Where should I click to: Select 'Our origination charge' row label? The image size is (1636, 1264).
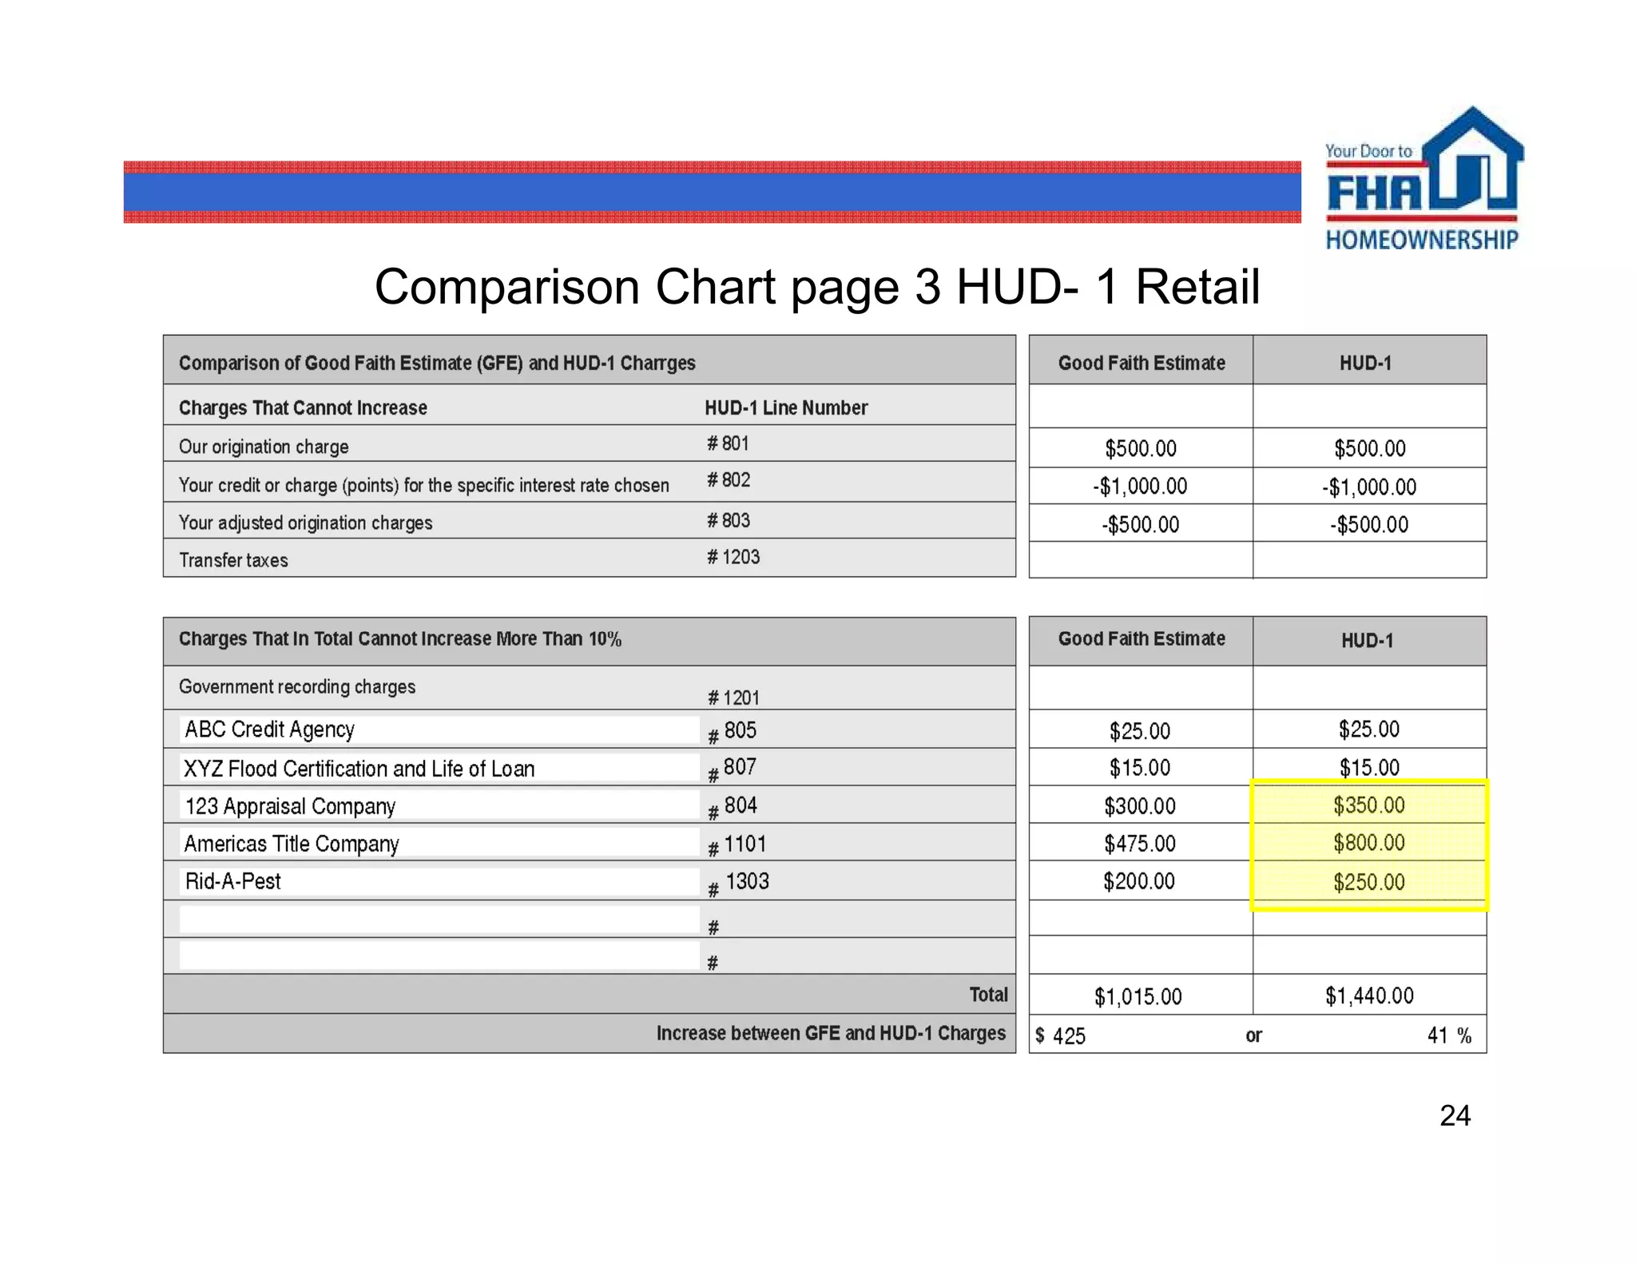point(264,447)
